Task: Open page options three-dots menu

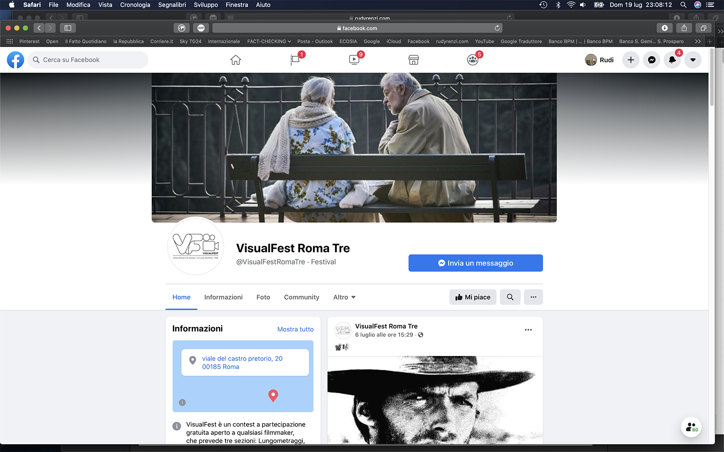Action: (533, 297)
